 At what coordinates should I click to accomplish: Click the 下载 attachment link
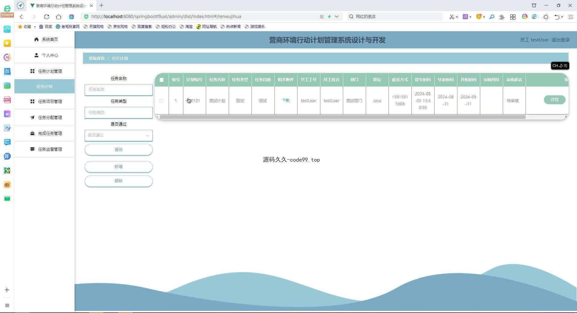pyautogui.click(x=286, y=100)
